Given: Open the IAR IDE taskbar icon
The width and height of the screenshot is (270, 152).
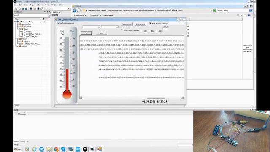Looking at the screenshot, I should pyautogui.click(x=78, y=149).
